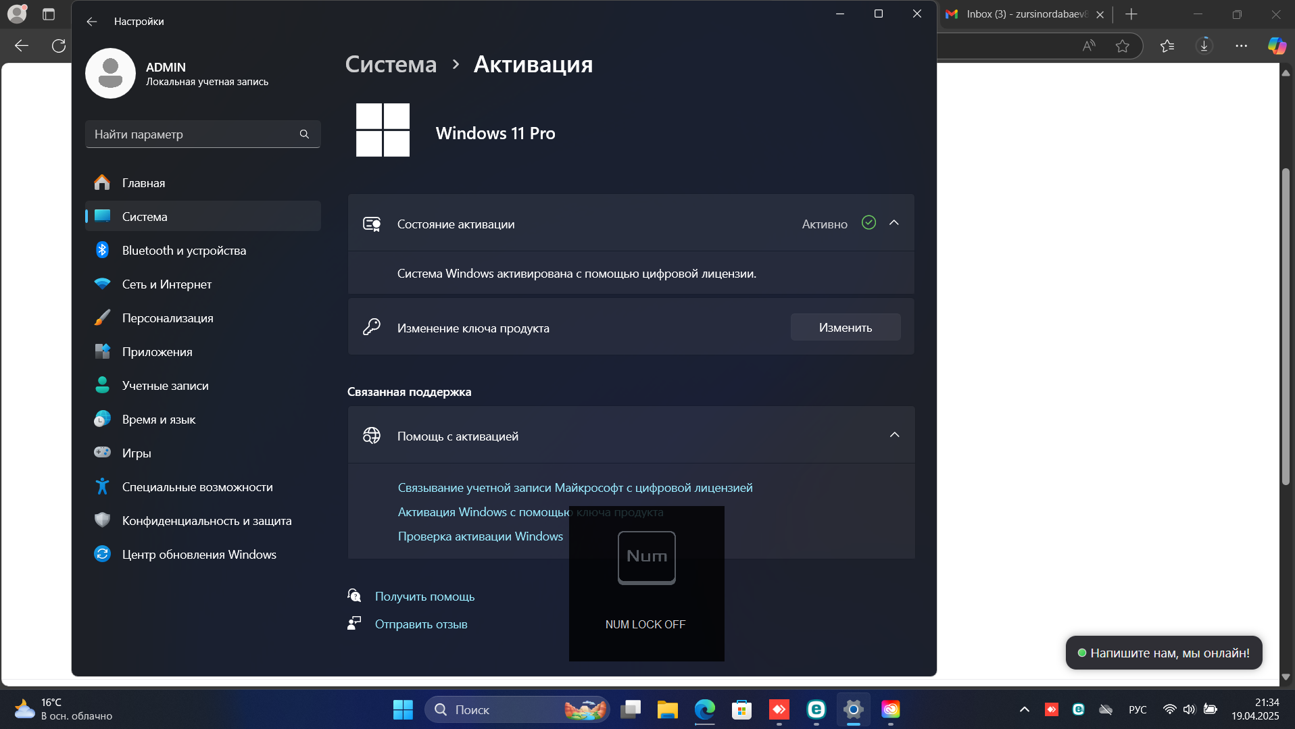Viewport: 1295px width, 729px height.
Task: Open Время и язык settings
Action: point(203,419)
